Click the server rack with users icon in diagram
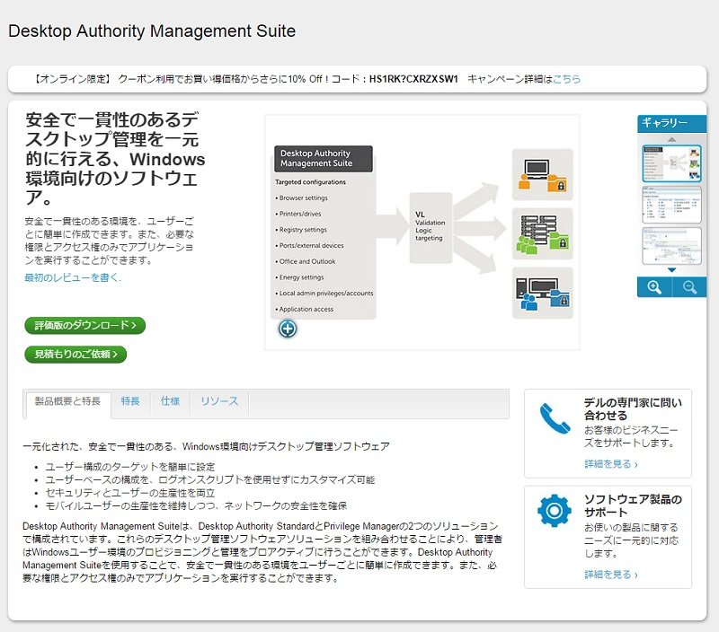This screenshot has height=632, width=719. 543,233
